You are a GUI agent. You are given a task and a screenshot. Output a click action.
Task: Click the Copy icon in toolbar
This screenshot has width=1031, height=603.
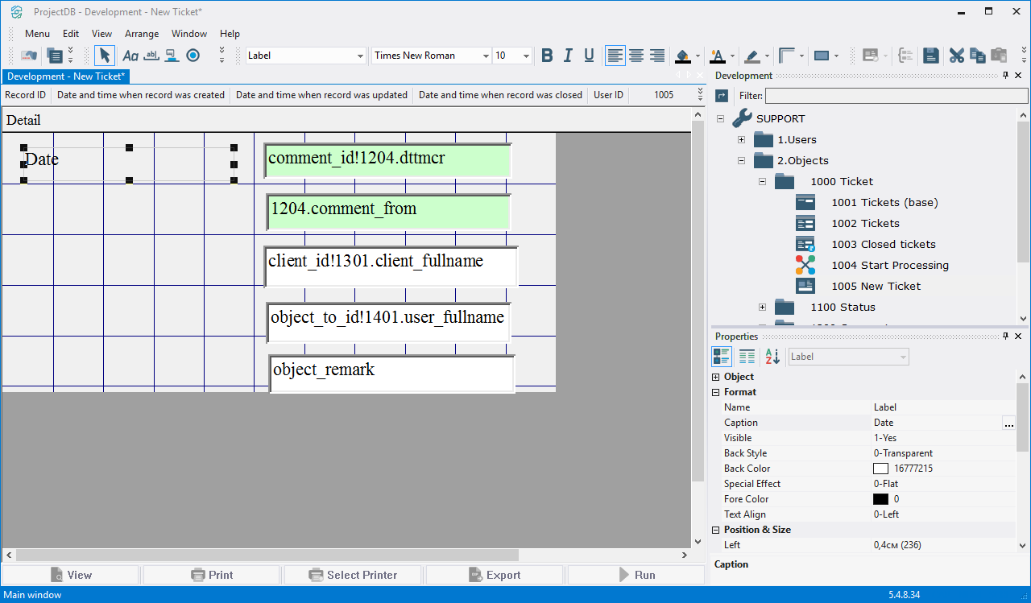pos(977,56)
